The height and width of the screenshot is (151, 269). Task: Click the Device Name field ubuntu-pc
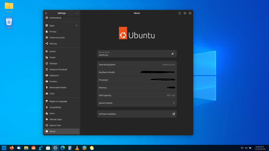pyautogui.click(x=137, y=54)
